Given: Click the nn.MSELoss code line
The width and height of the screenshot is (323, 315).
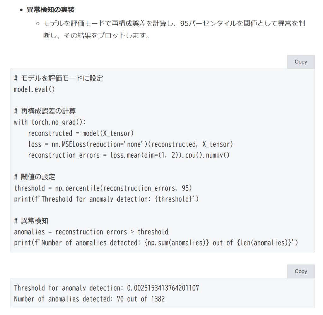Looking at the screenshot, I should [130, 144].
